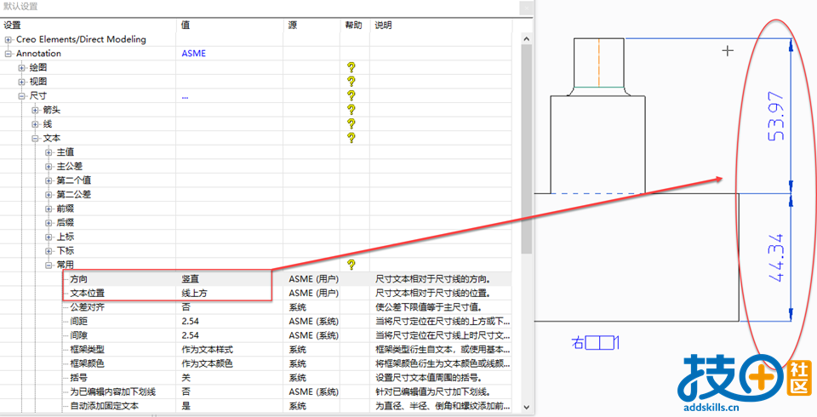The width and height of the screenshot is (817, 417).
Task: Expand the 第二个值 node
Action: 49,180
